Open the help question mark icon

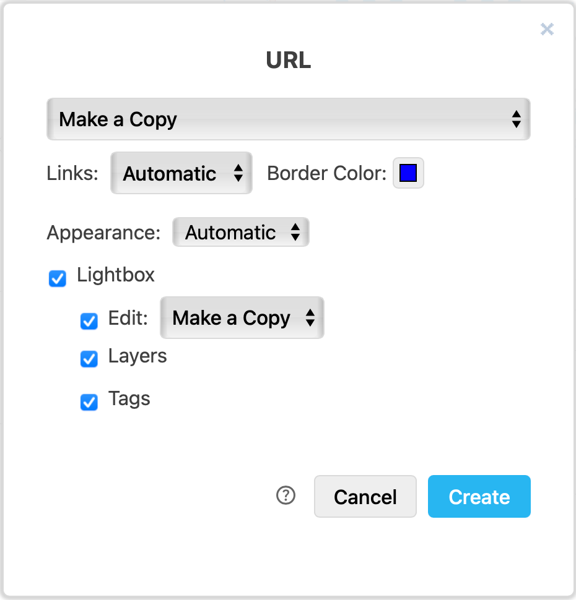(286, 496)
